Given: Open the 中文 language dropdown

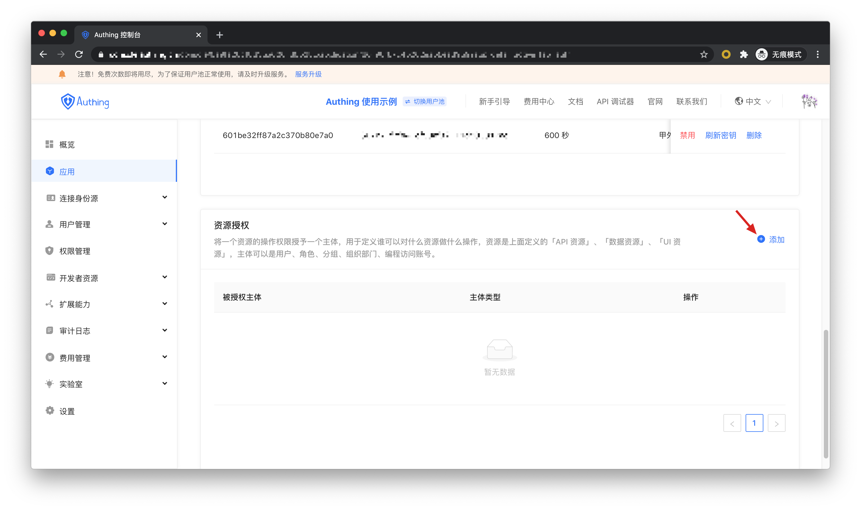Looking at the screenshot, I should pyautogui.click(x=753, y=101).
